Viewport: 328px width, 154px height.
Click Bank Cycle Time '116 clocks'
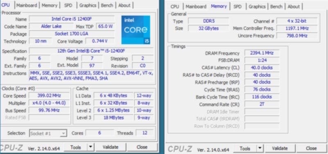[x=262, y=97]
